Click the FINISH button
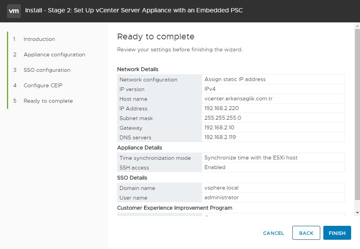 pos(337,233)
